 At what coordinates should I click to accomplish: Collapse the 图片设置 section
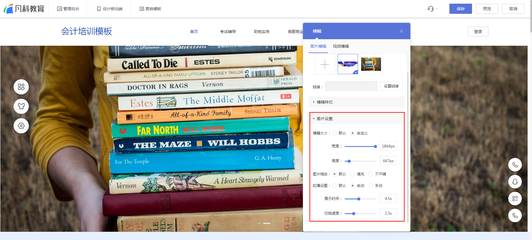pyautogui.click(x=357, y=119)
